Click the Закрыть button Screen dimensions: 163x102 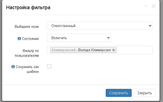(145, 93)
